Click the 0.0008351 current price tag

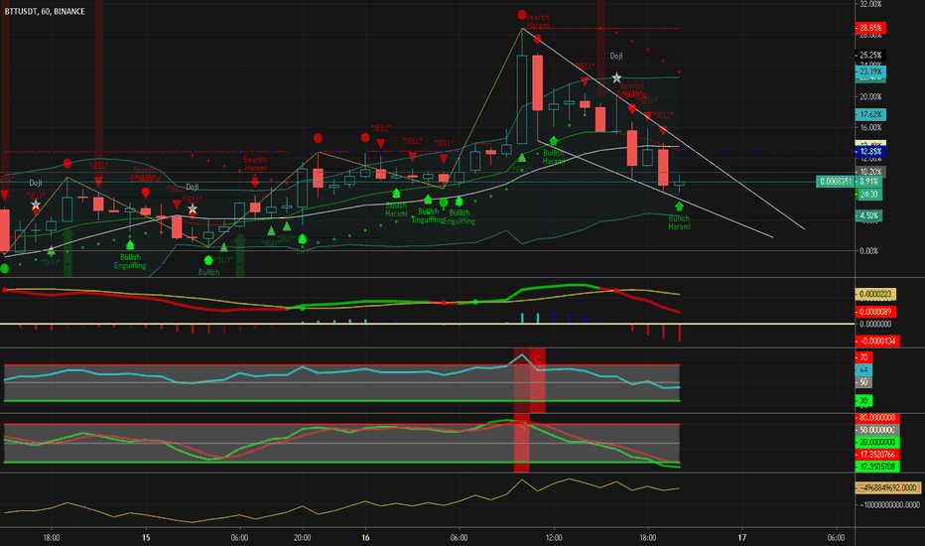coord(836,182)
